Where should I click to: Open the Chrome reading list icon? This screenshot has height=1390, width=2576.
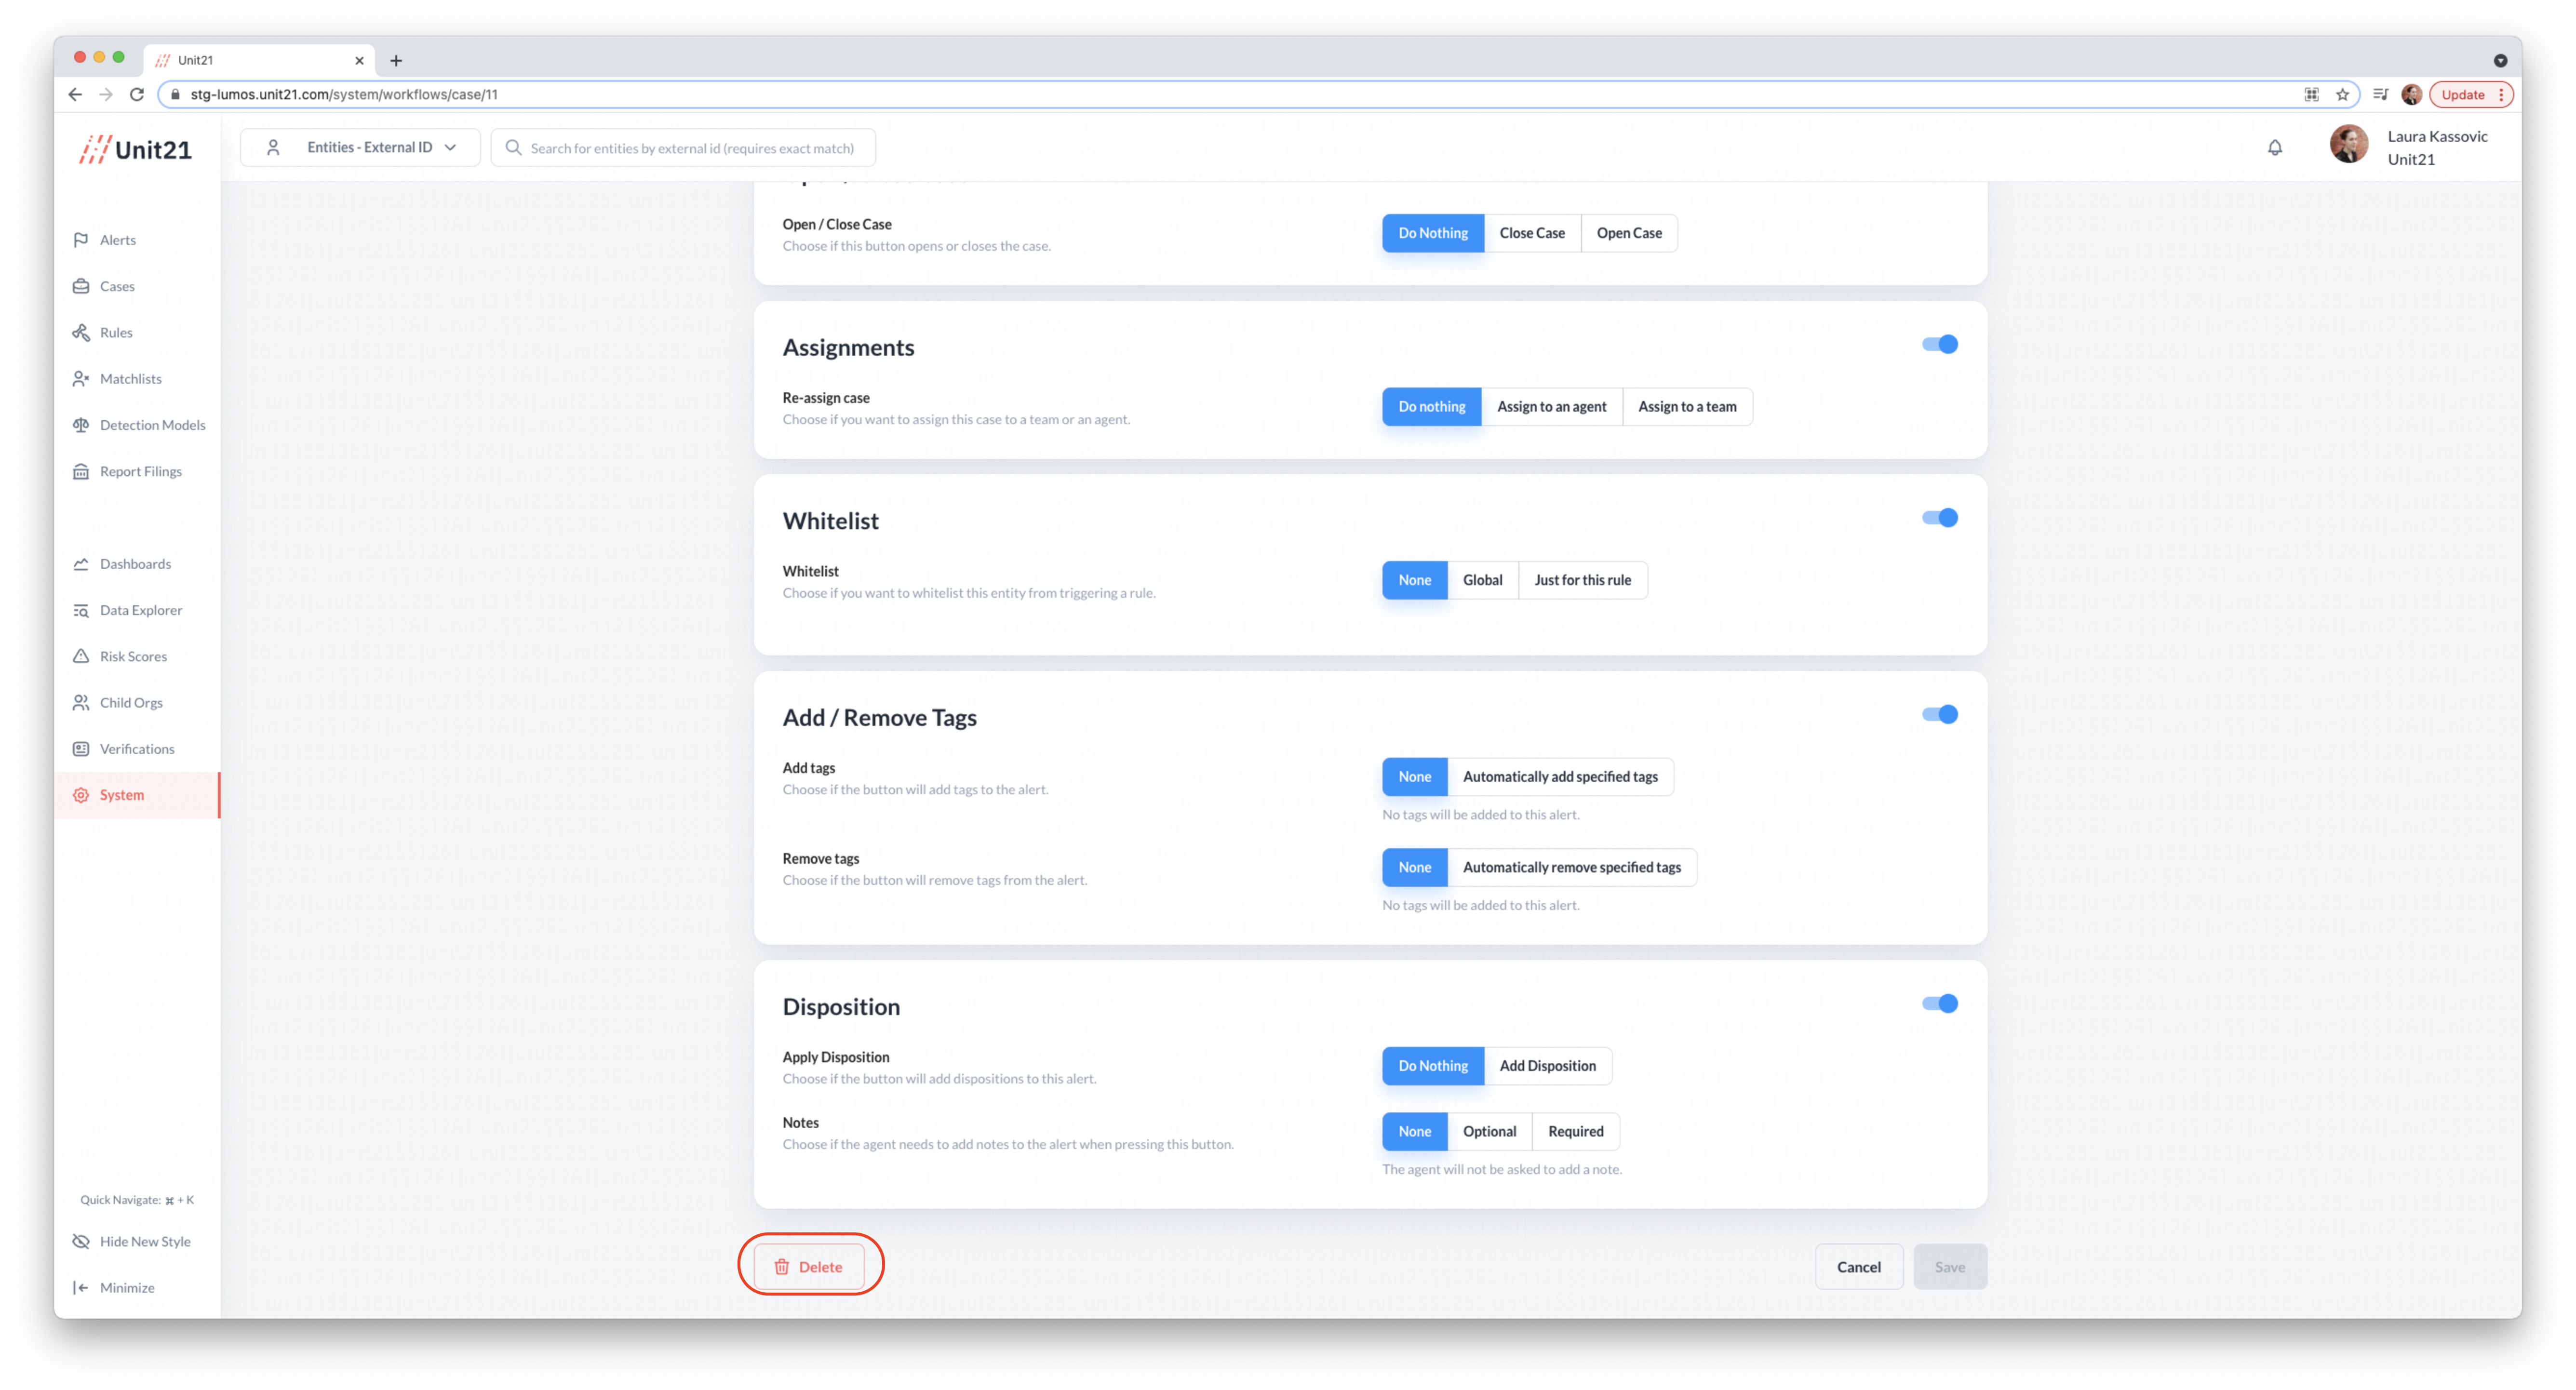2381,94
